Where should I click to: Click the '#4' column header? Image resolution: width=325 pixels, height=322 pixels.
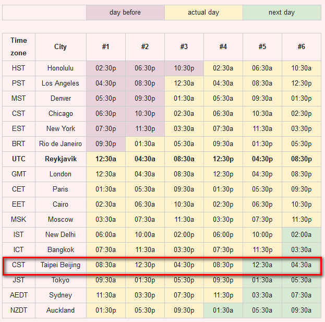[x=223, y=46]
